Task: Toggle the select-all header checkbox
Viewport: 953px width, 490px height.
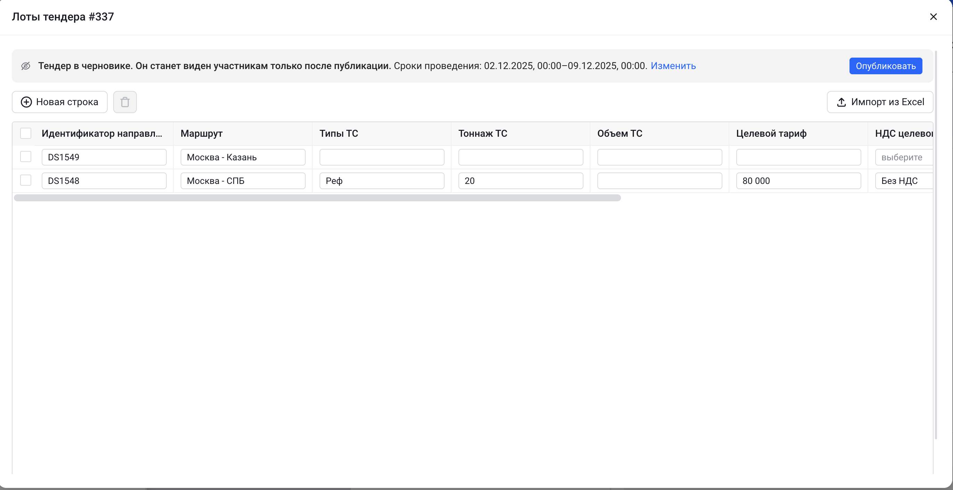Action: 26,133
